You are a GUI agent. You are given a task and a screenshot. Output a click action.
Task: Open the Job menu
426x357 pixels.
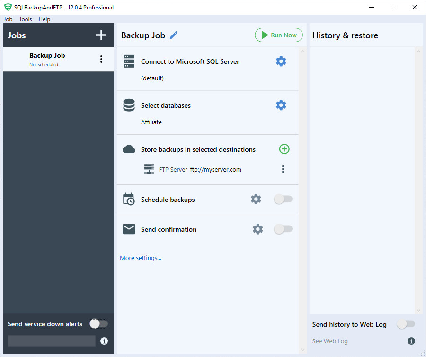[8, 19]
